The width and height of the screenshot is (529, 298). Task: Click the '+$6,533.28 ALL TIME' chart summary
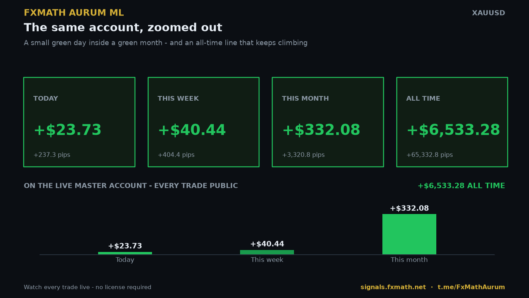[461, 186]
